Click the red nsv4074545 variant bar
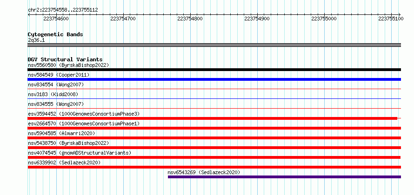The image size is (414, 195). click(x=214, y=157)
